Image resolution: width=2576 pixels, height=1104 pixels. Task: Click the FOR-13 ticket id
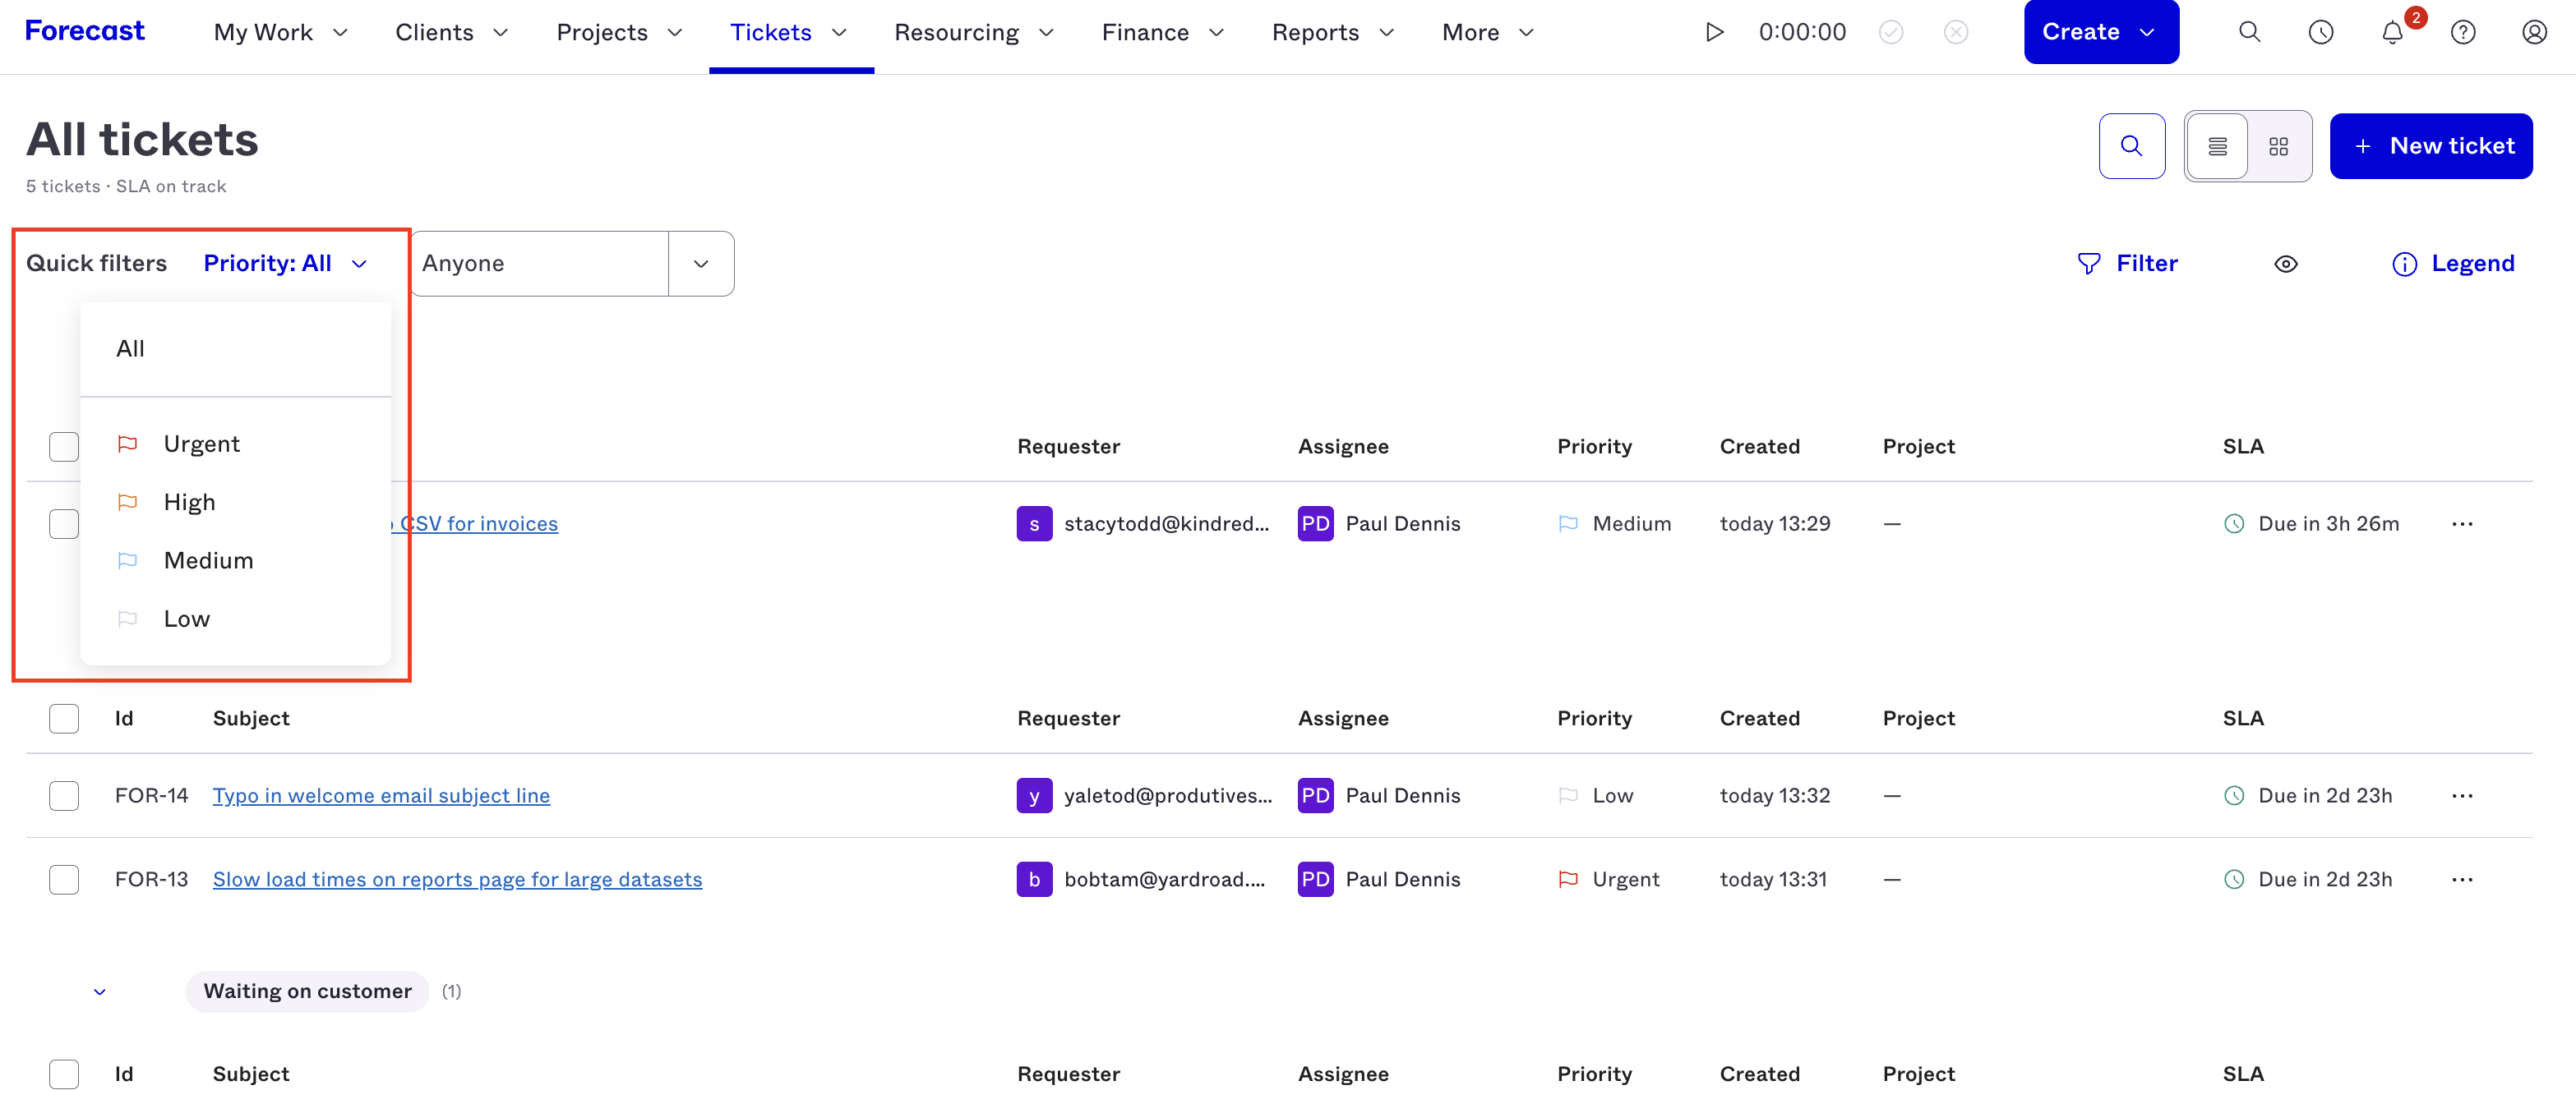[x=151, y=881]
